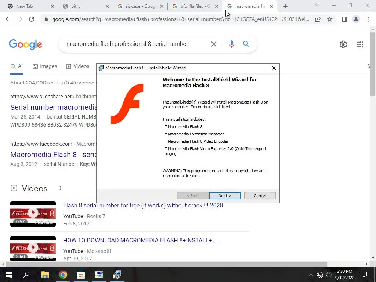The height and width of the screenshot is (282, 376).
Task: Share this page using the share icon
Action: [x=318, y=19]
